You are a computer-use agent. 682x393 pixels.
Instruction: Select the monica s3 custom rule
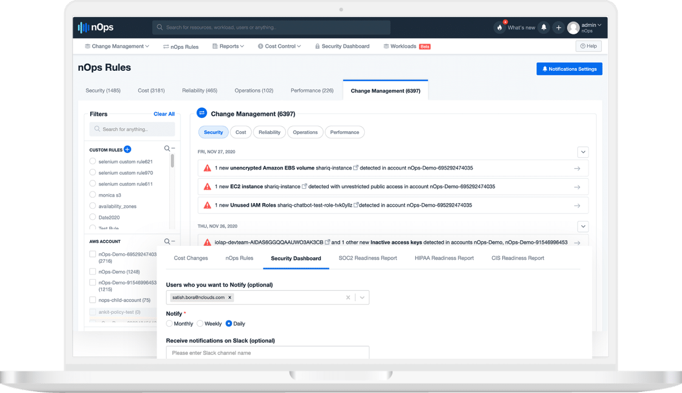pyautogui.click(x=92, y=195)
